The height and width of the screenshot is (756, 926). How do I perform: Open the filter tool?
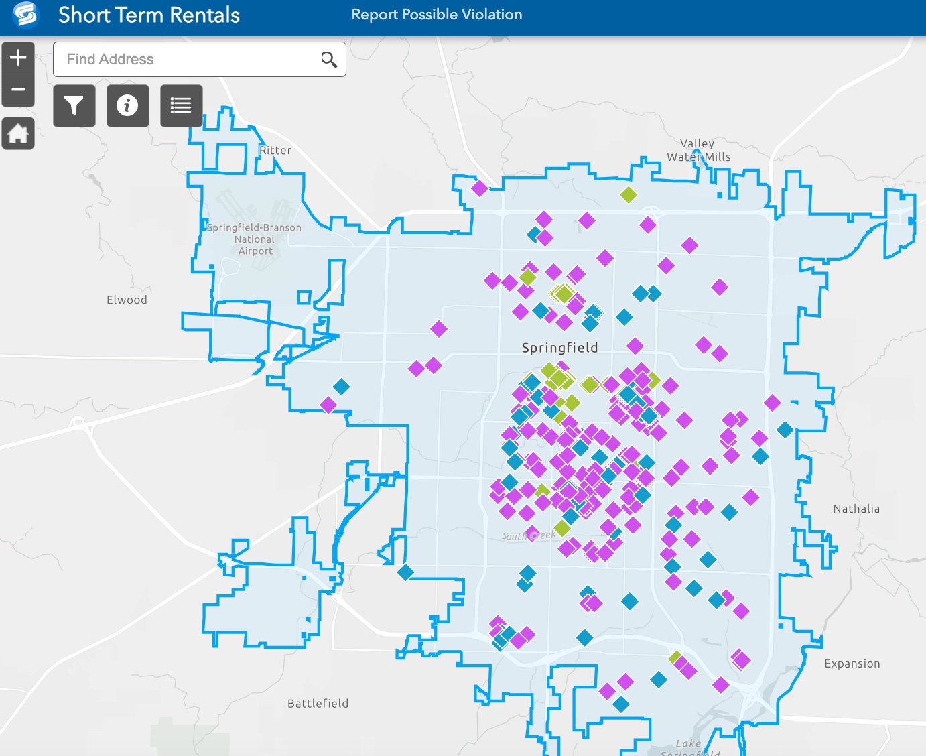74,106
